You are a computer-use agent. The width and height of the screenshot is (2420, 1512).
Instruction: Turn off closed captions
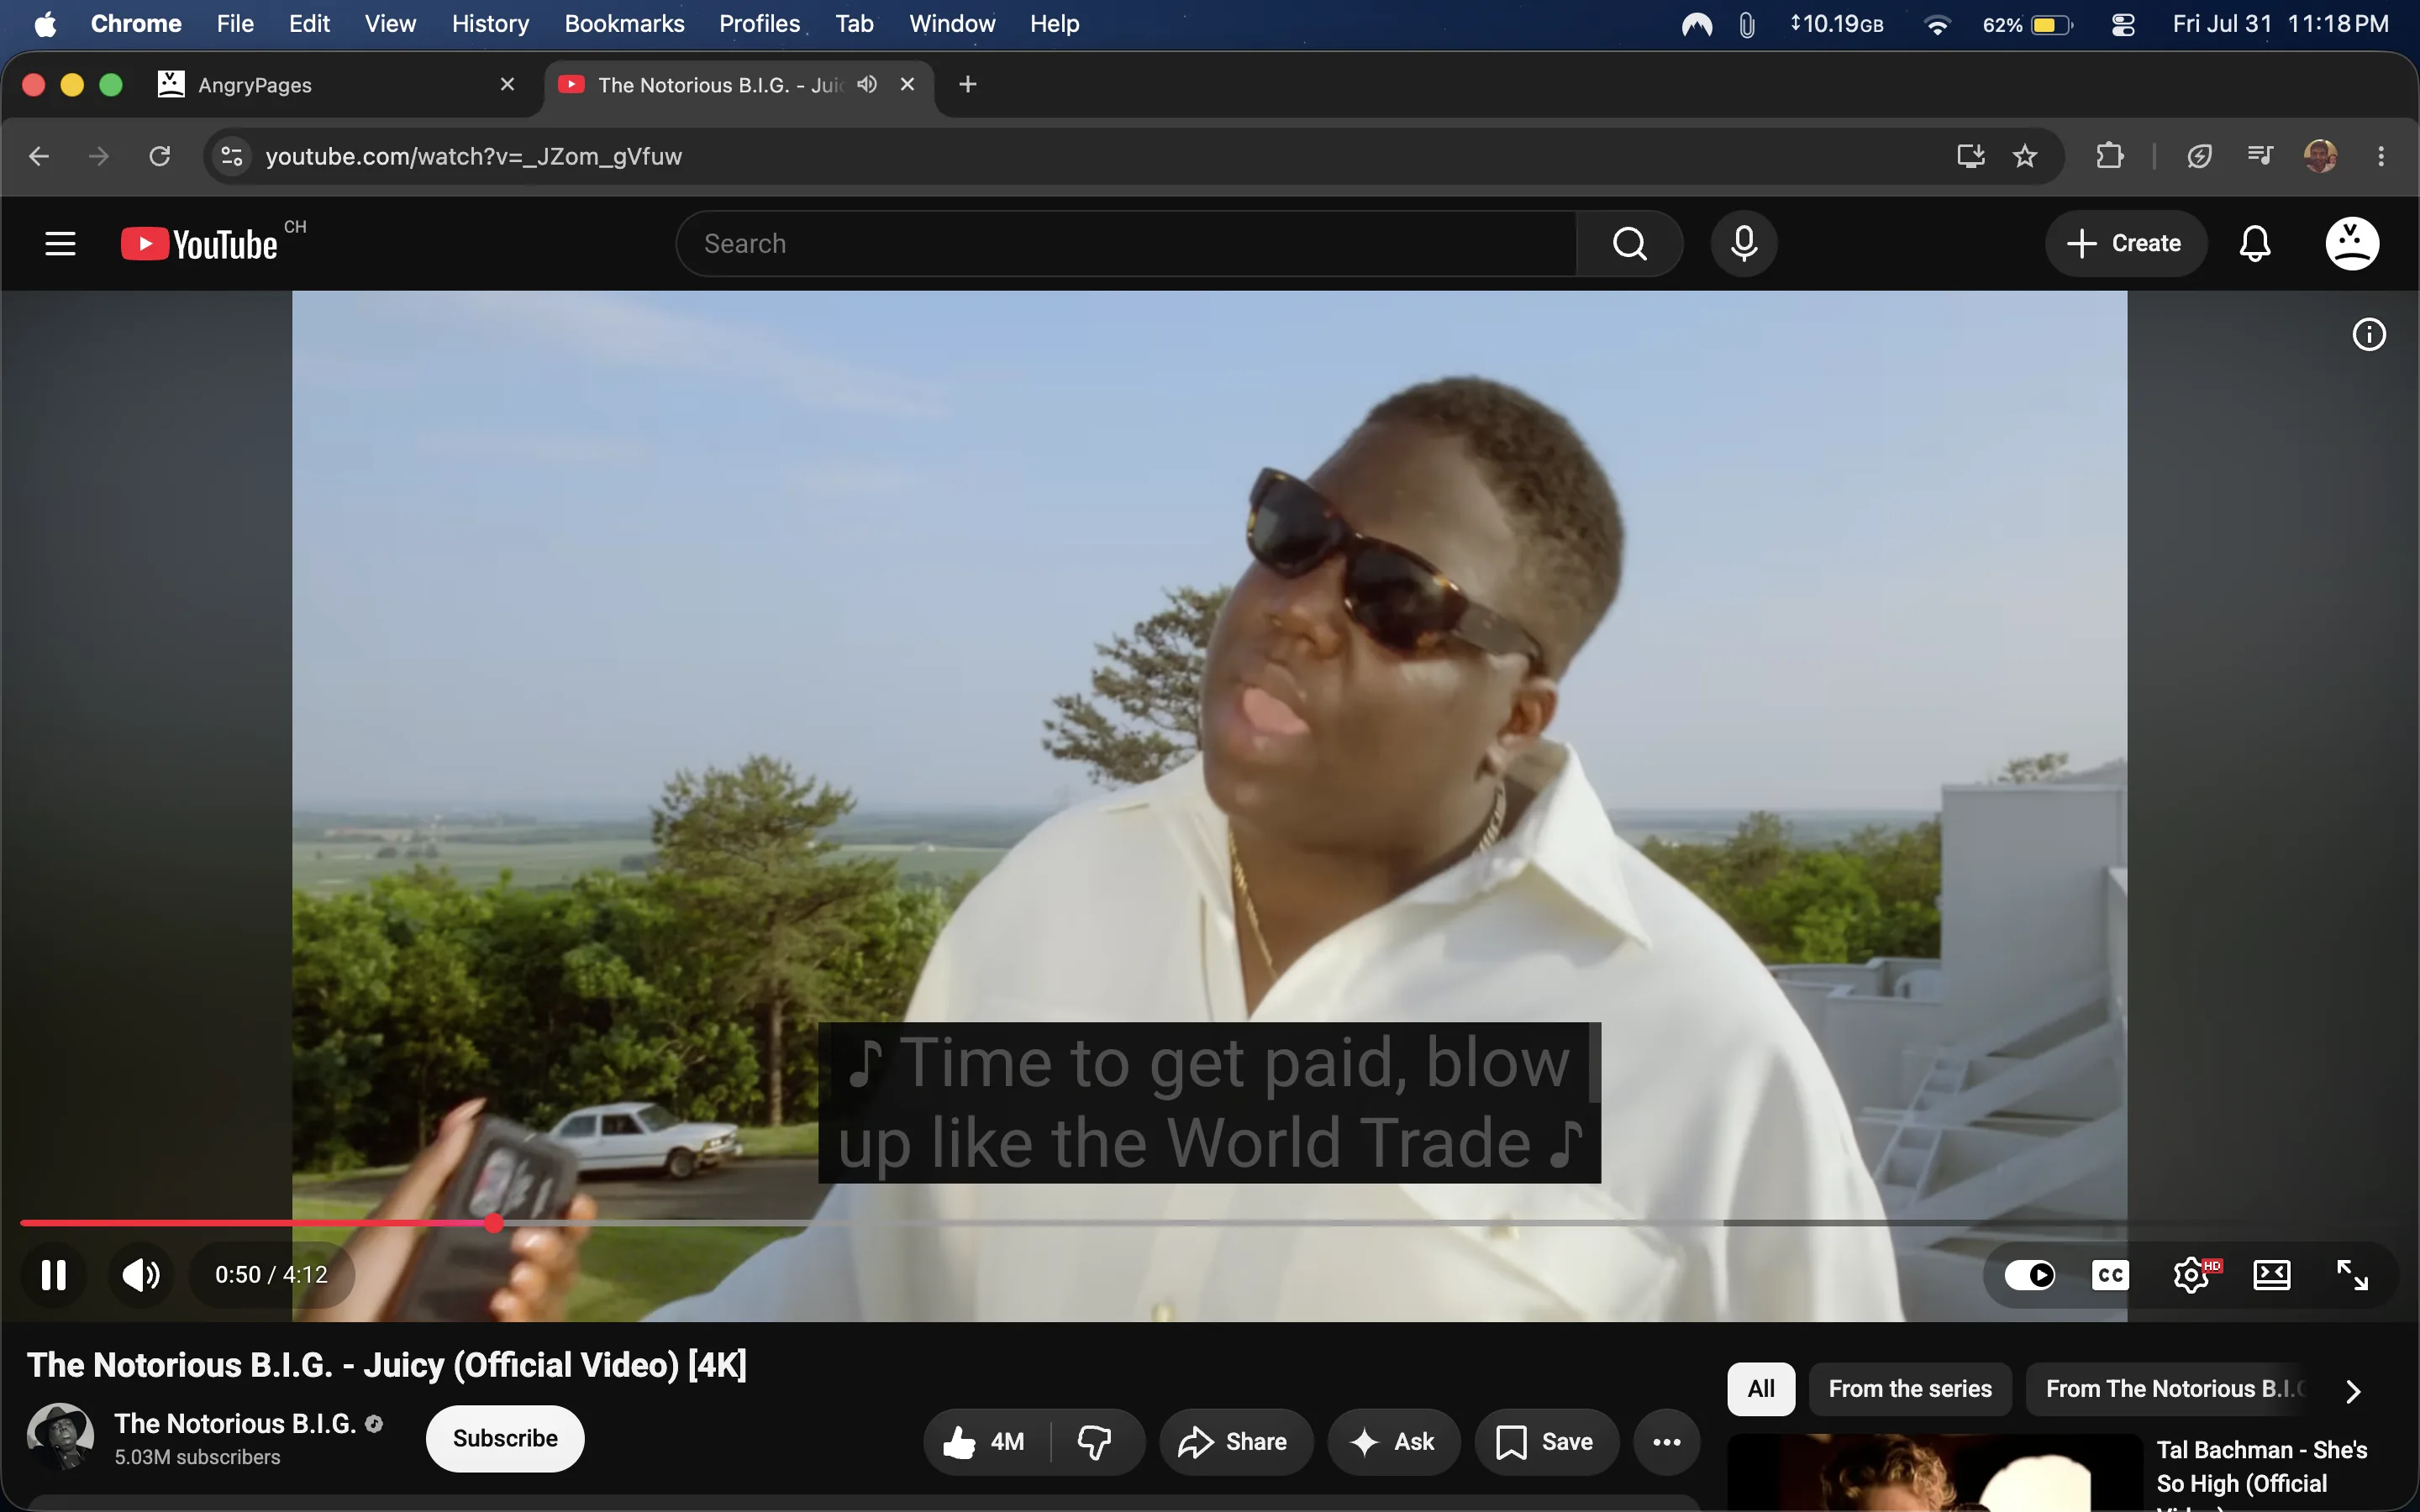click(x=2111, y=1274)
